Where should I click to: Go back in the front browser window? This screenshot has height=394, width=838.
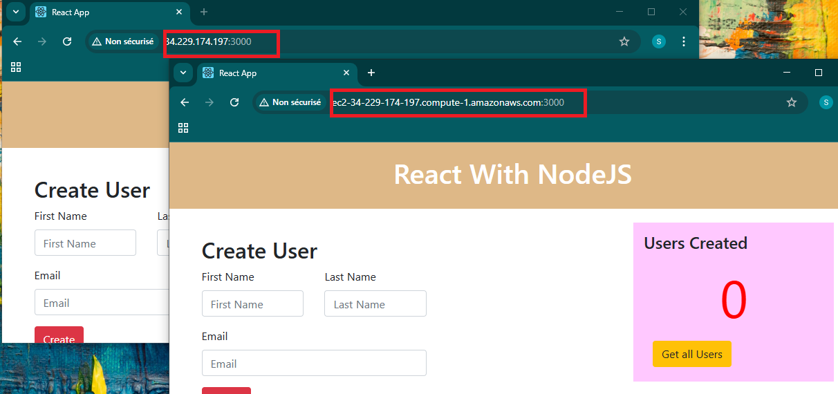coord(185,102)
